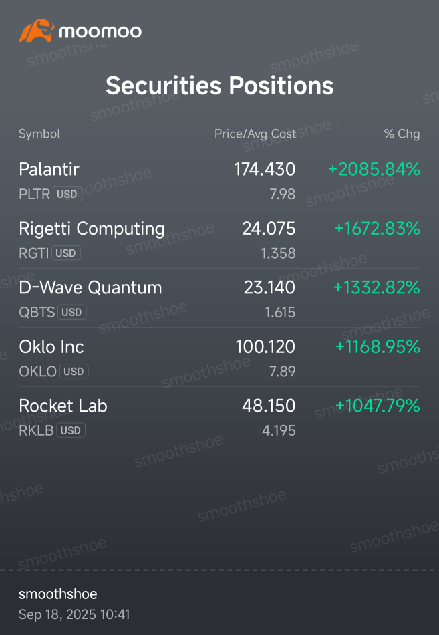
Task: Click Rigetti's +1672.83% change value
Action: click(377, 229)
